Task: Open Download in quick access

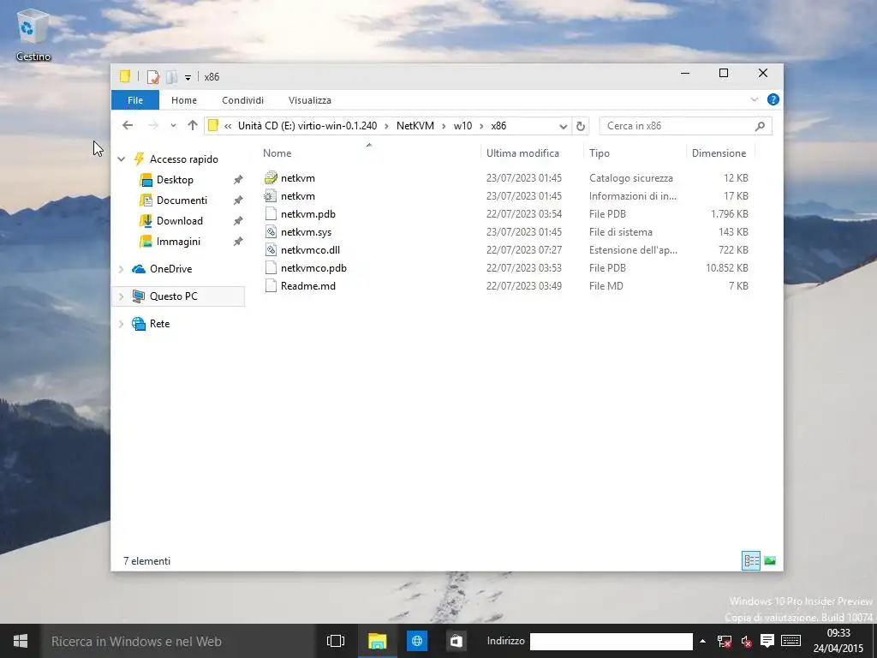Action: tap(179, 221)
